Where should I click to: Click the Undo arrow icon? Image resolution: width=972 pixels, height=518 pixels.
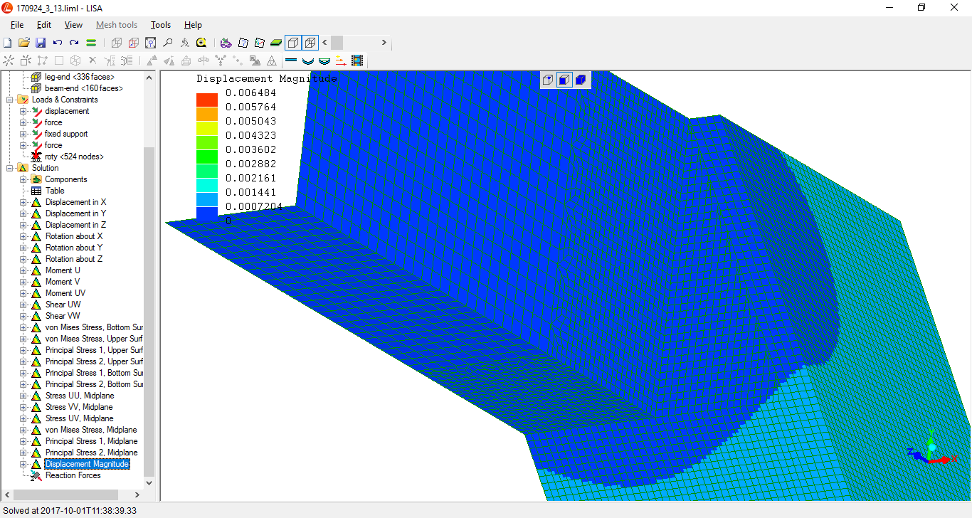coord(58,43)
